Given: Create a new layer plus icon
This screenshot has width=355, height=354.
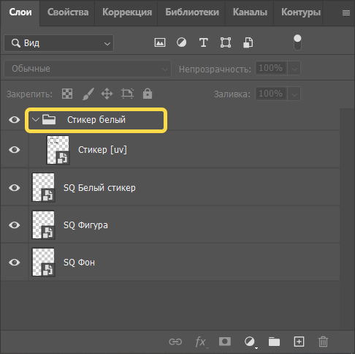Looking at the screenshot, I should (x=299, y=342).
